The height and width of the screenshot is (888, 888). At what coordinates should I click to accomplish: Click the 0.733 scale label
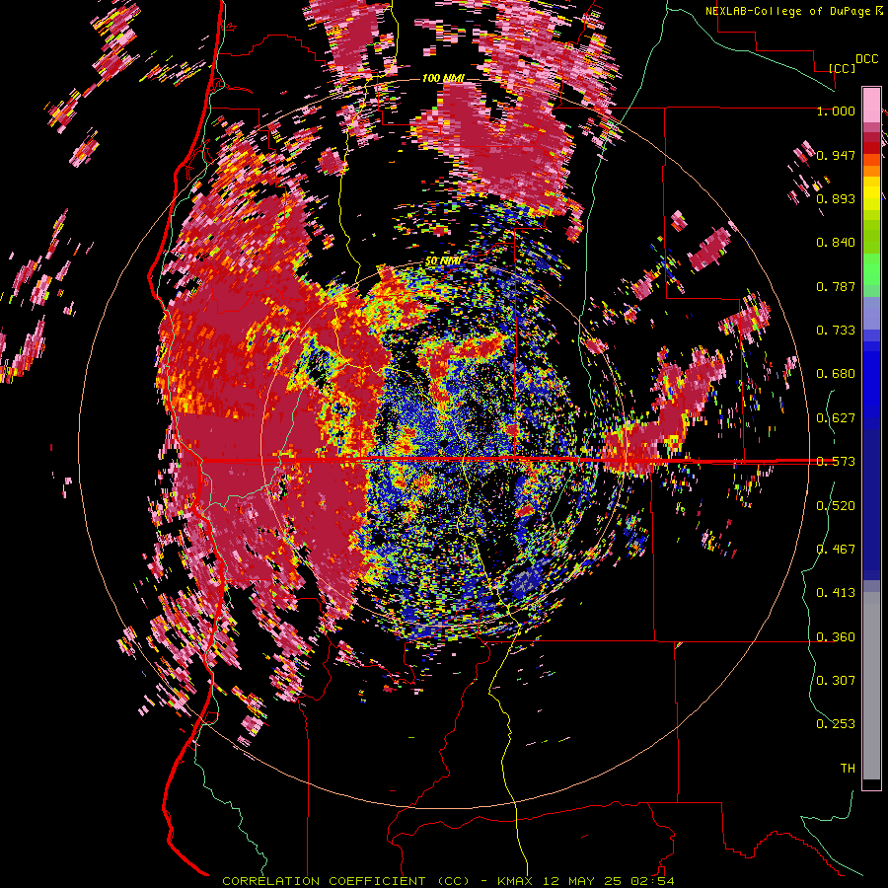click(836, 331)
